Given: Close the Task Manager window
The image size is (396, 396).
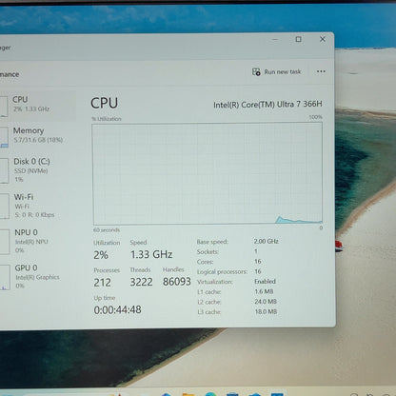Looking at the screenshot, I should [323, 39].
